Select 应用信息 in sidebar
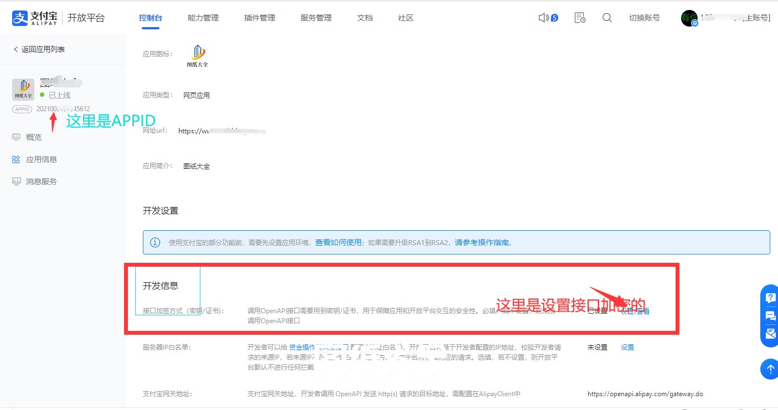 pyautogui.click(x=42, y=159)
